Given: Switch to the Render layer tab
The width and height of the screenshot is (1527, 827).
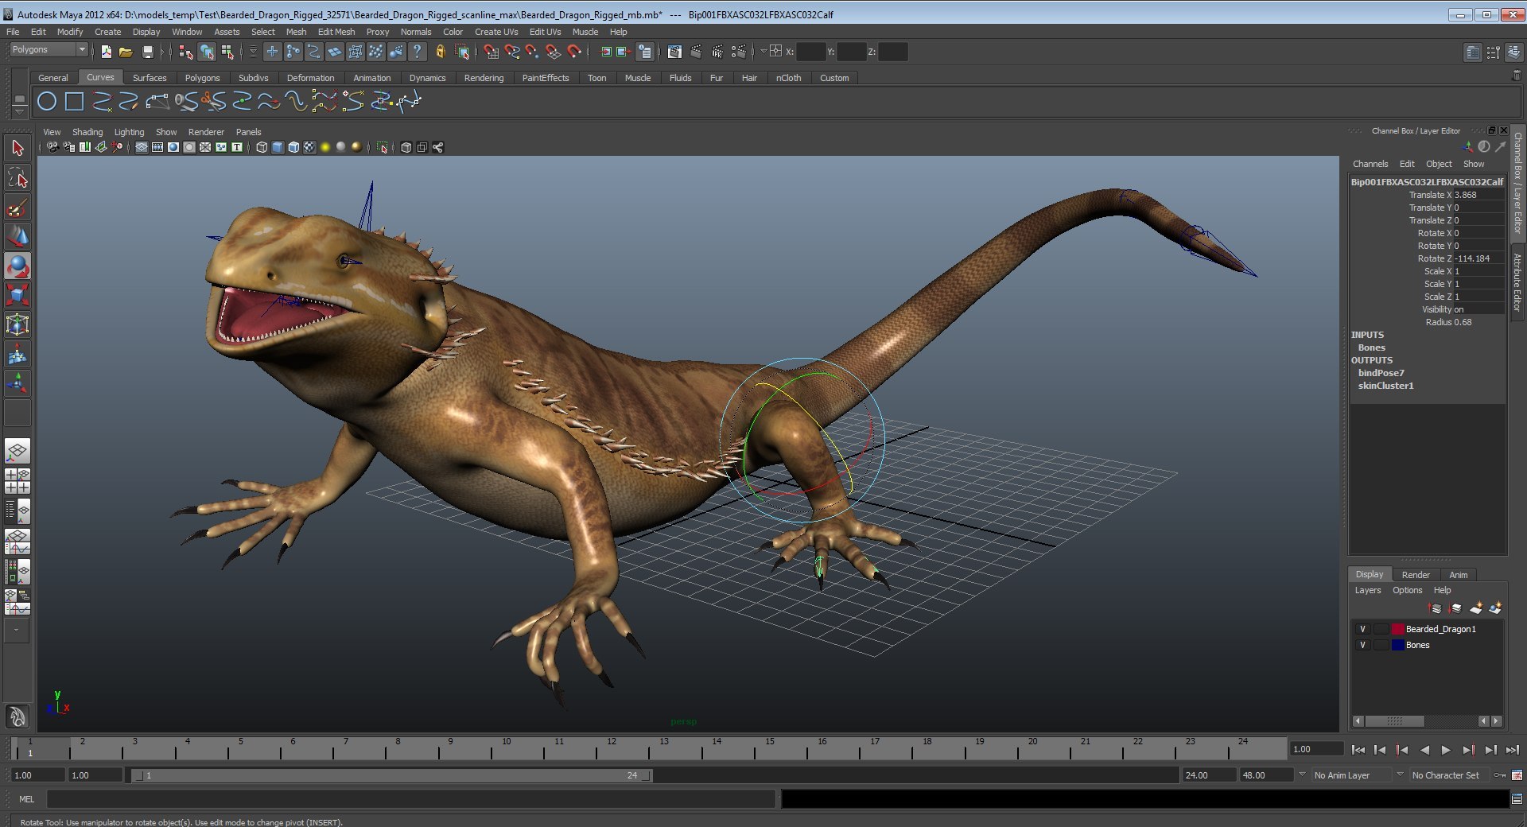Looking at the screenshot, I should [1416, 574].
